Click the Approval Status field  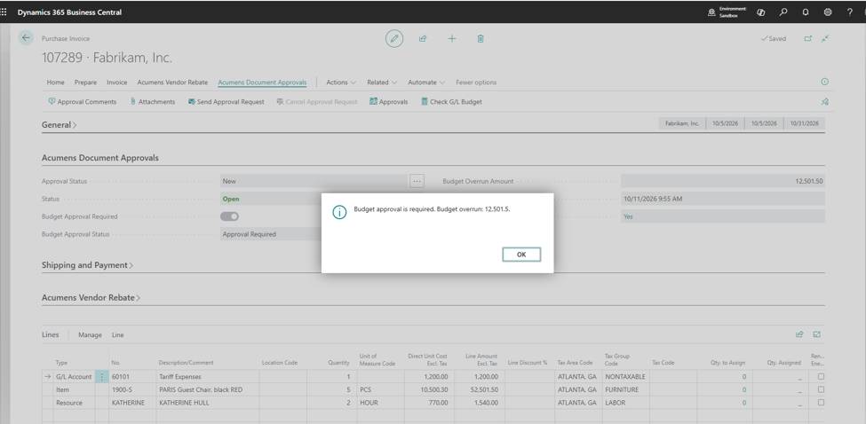coord(314,181)
